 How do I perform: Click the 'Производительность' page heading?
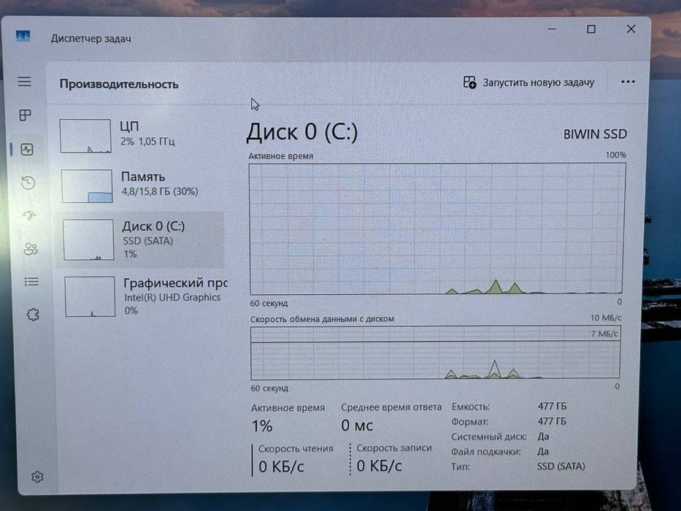point(119,84)
